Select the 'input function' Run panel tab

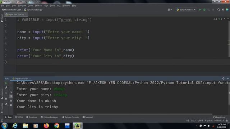[21, 78]
